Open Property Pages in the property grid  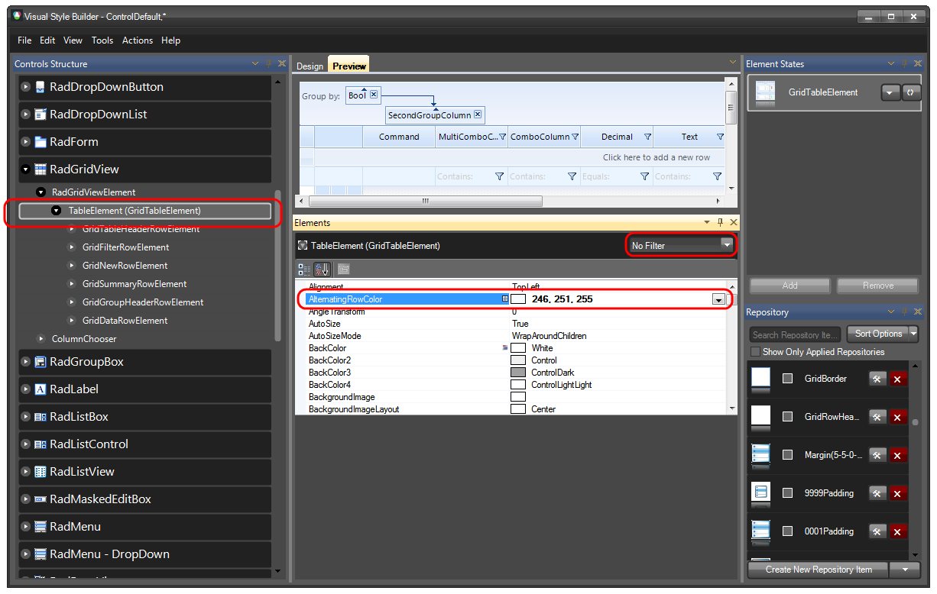pos(343,270)
